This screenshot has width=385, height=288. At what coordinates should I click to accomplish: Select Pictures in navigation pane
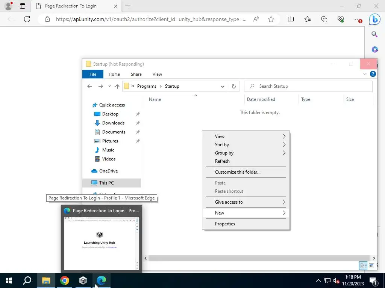(110, 141)
